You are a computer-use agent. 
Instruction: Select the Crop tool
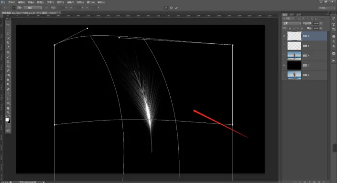8,43
